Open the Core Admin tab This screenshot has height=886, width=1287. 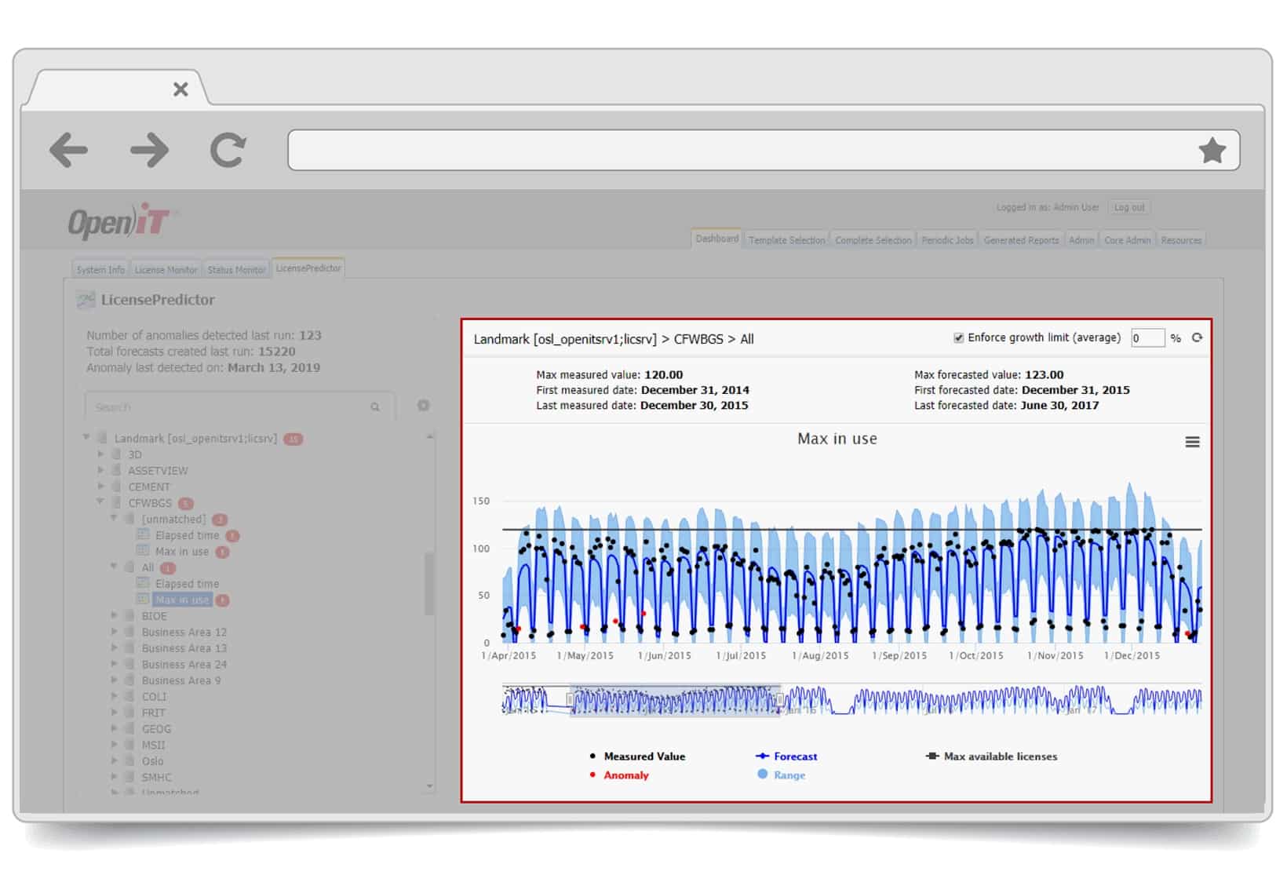tap(1127, 240)
